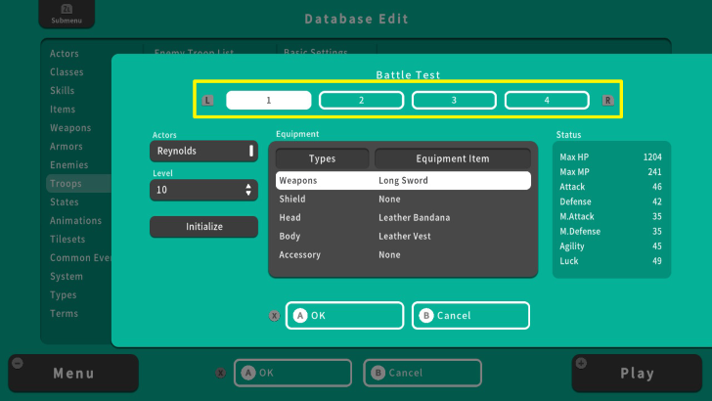Open Animations in the database sidebar

coord(75,221)
